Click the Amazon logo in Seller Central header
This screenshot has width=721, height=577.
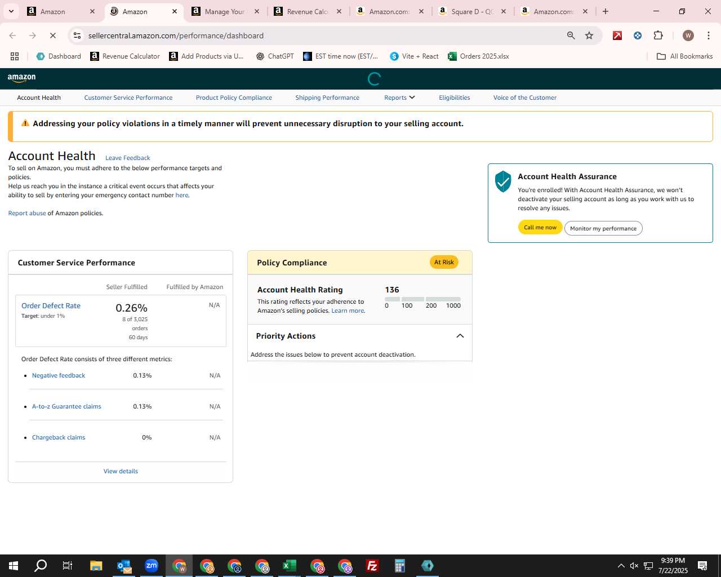coord(22,78)
